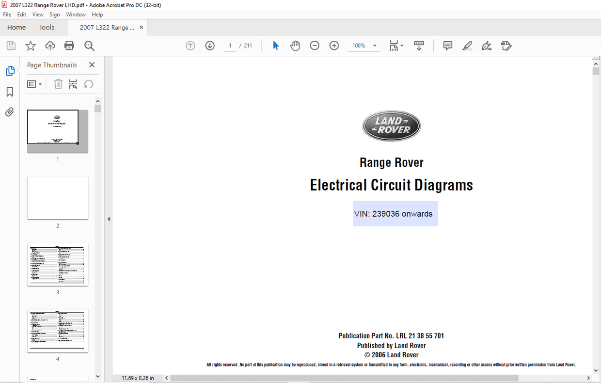Add the file to favorites star
The width and height of the screenshot is (601, 383).
[x=30, y=45]
